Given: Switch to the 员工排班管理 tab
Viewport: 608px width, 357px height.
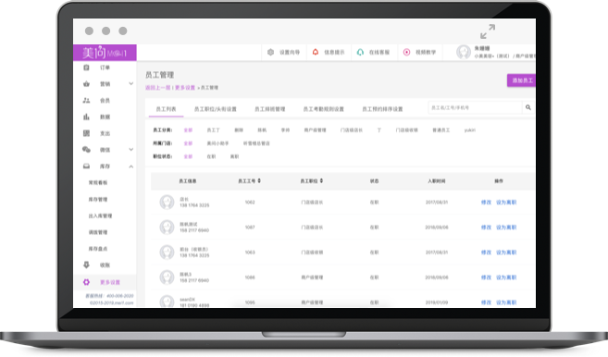Looking at the screenshot, I should click(x=270, y=109).
